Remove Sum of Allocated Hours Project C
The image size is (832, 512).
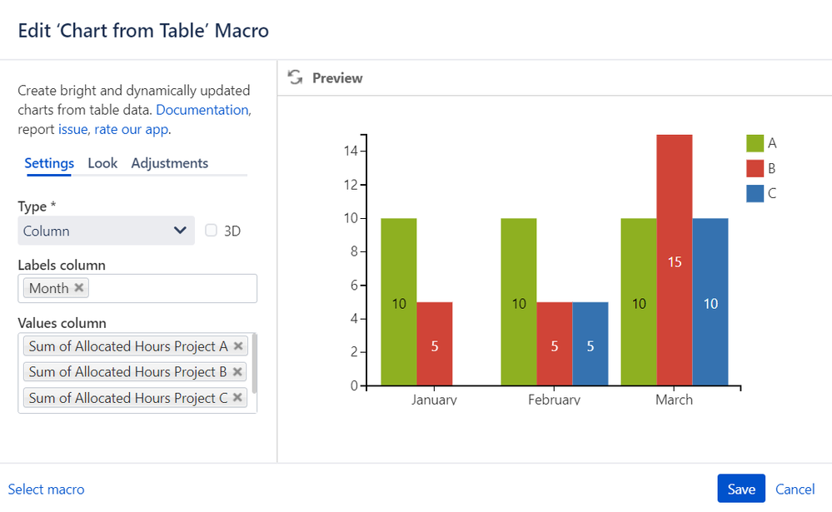click(238, 398)
